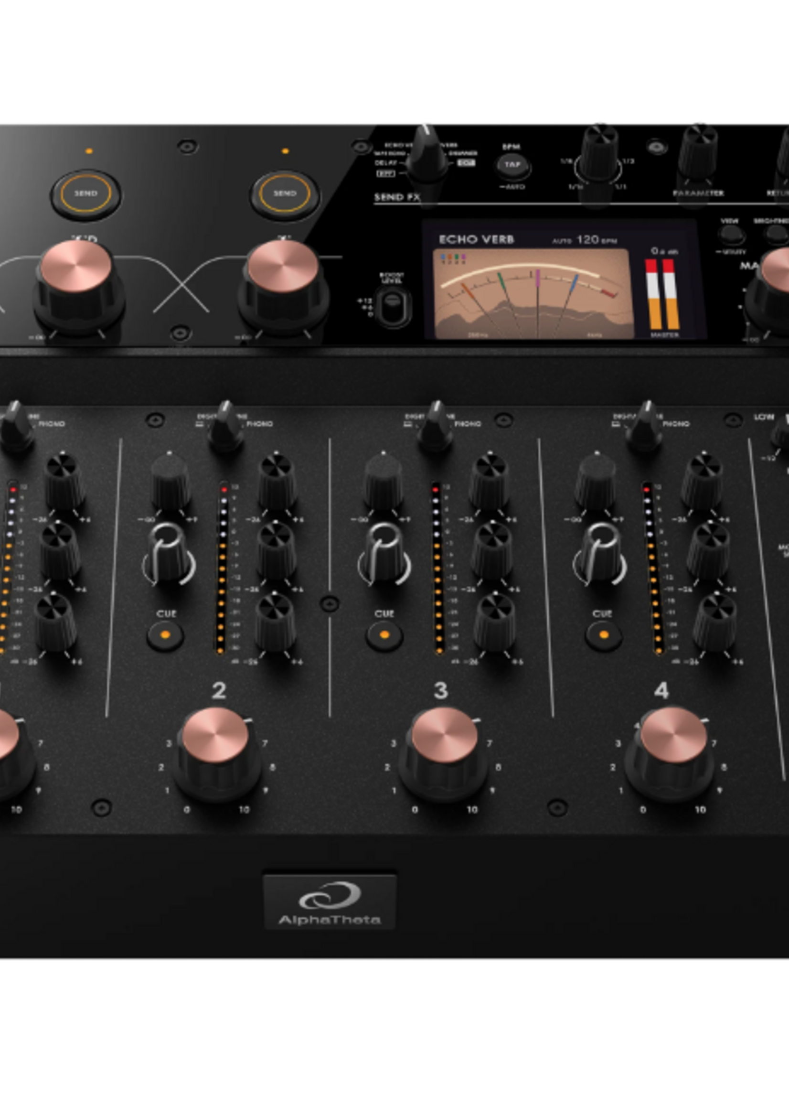The width and height of the screenshot is (789, 1105).
Task: Click channel 4 LED level meter
Action: pos(652,568)
